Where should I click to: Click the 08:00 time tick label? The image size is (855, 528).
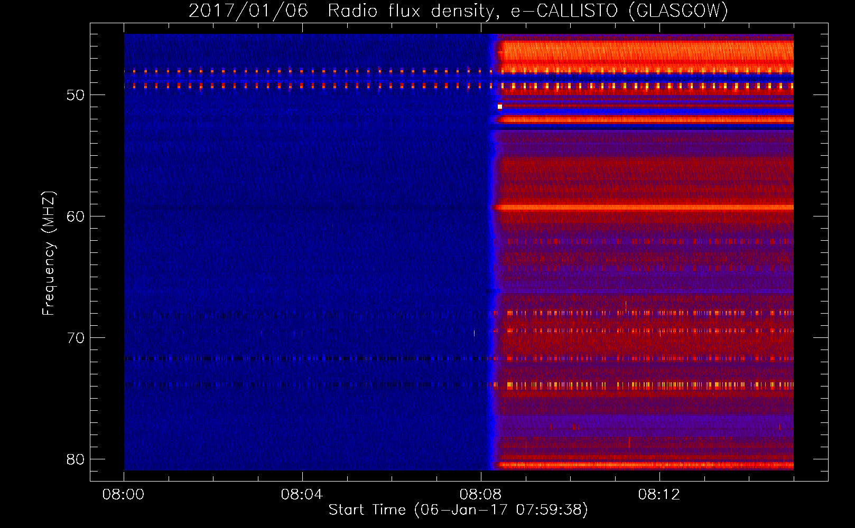[x=124, y=495]
